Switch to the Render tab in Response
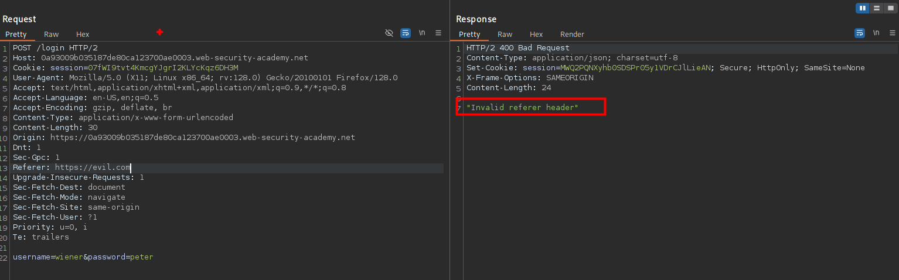The width and height of the screenshot is (899, 280). pyautogui.click(x=572, y=35)
